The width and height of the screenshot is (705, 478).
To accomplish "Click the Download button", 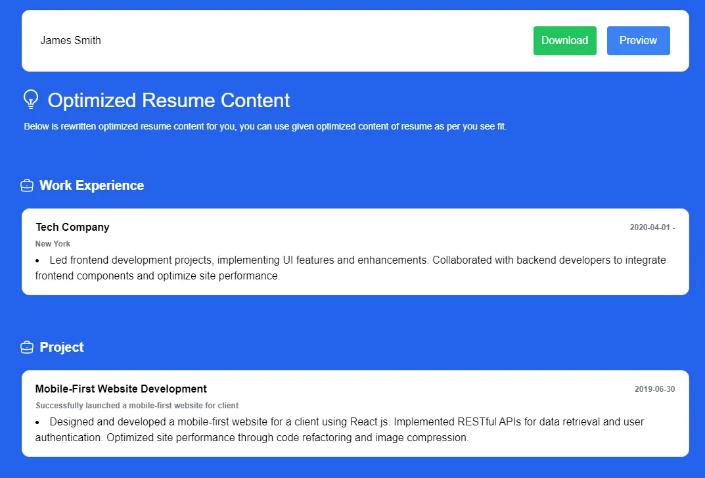I will [564, 40].
